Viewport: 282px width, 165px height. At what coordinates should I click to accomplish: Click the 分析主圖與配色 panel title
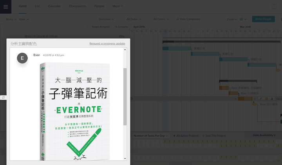tap(23, 44)
